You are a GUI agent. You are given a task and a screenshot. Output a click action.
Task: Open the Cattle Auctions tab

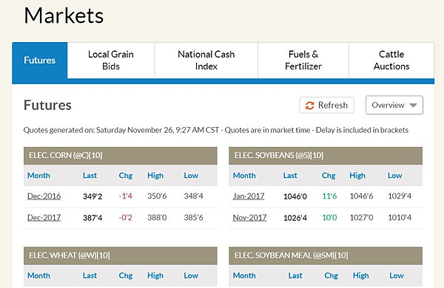tap(391, 61)
